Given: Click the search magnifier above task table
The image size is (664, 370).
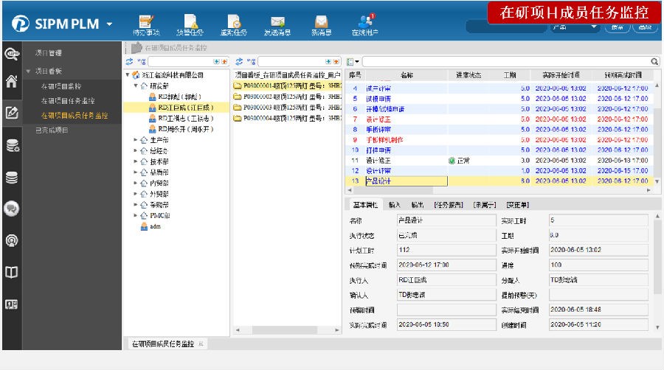Looking at the screenshot, I should tap(654, 62).
